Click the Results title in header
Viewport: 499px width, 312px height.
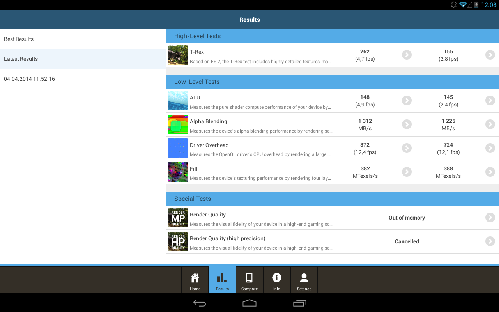pyautogui.click(x=249, y=19)
